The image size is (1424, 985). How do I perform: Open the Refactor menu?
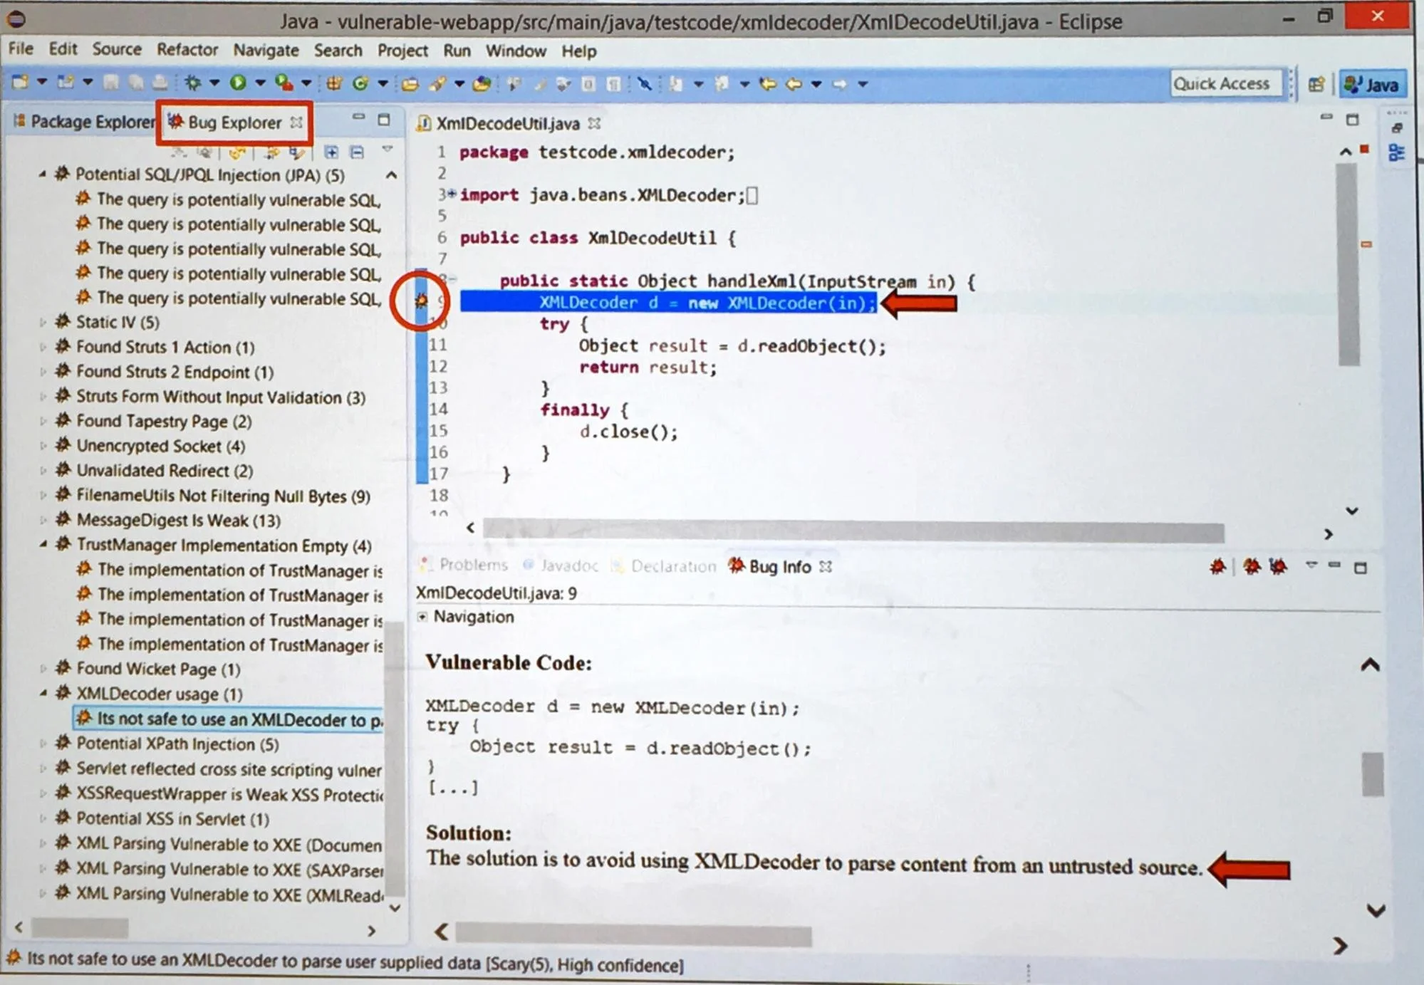point(187,49)
